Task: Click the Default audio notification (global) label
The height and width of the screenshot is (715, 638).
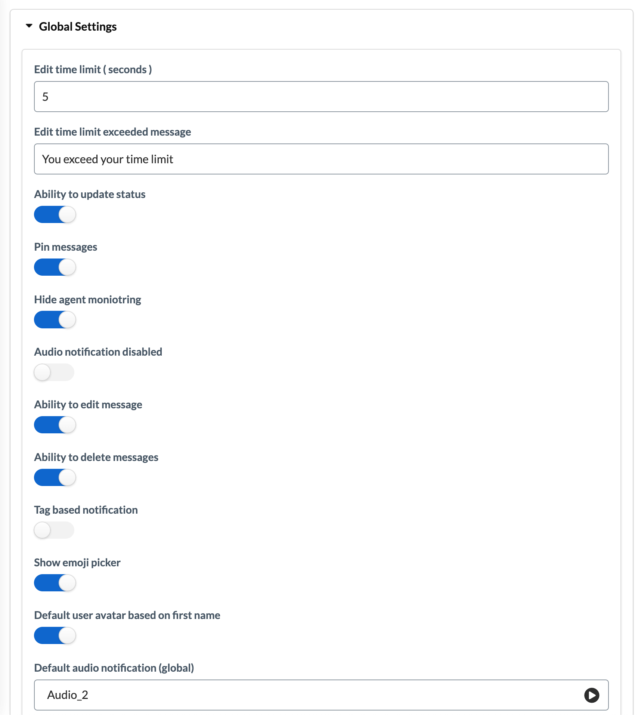Action: click(x=114, y=668)
